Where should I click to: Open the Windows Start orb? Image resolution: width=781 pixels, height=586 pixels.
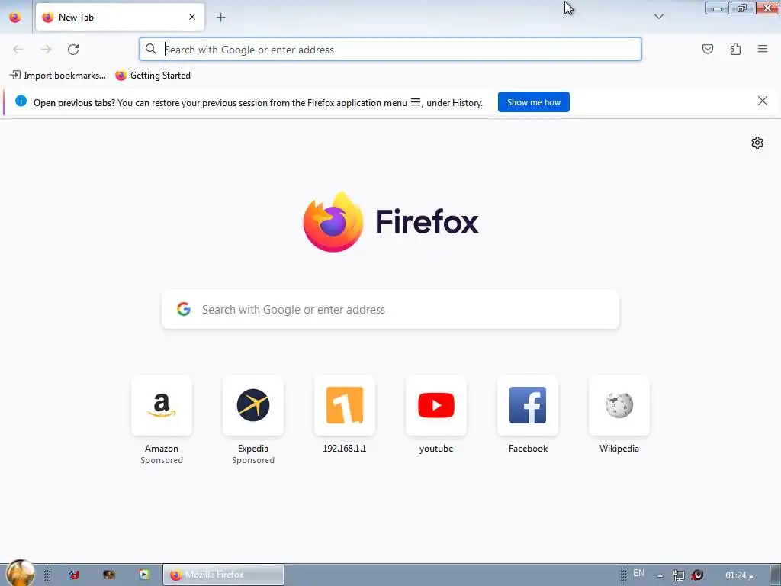point(20,573)
